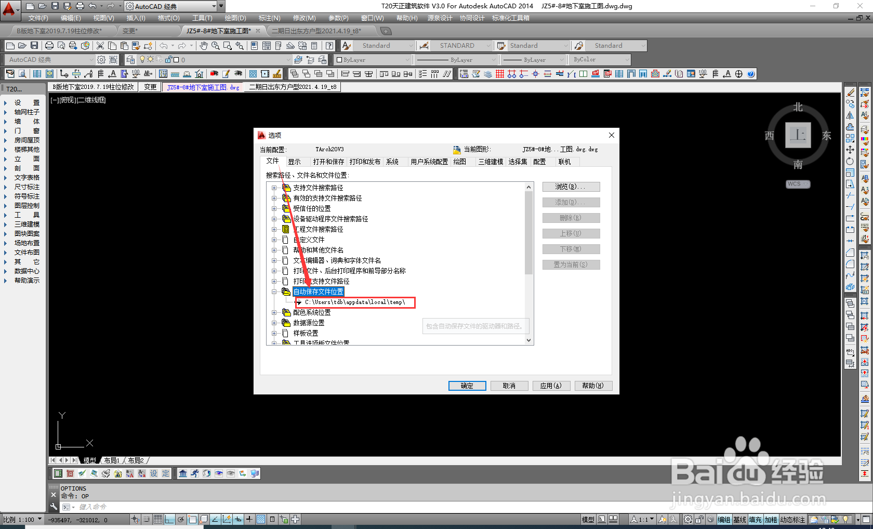The width and height of the screenshot is (873, 529).
Task: Click 比例 1:100 scale in status bar
Action: click(x=22, y=519)
